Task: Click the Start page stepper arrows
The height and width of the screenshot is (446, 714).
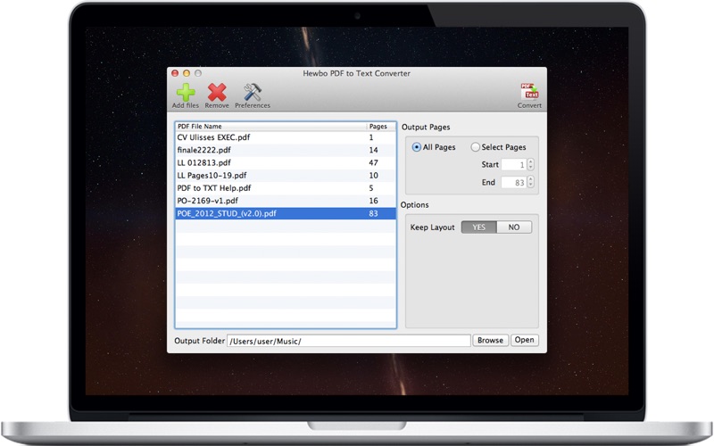Action: 530,164
